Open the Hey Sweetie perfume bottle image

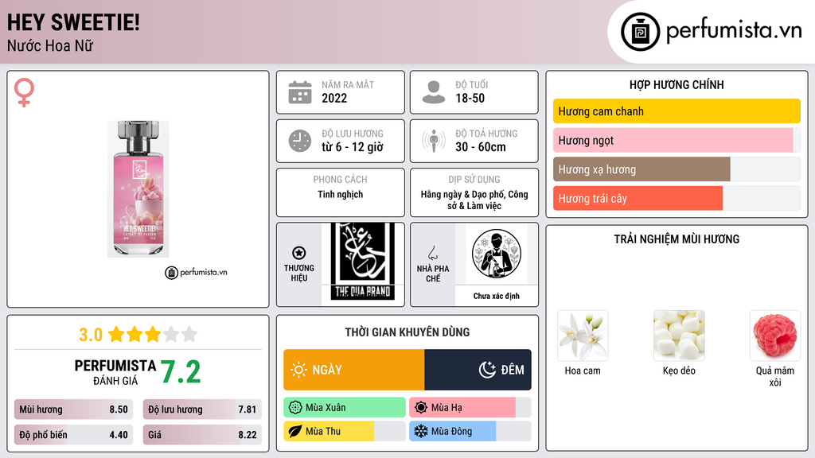pyautogui.click(x=138, y=189)
